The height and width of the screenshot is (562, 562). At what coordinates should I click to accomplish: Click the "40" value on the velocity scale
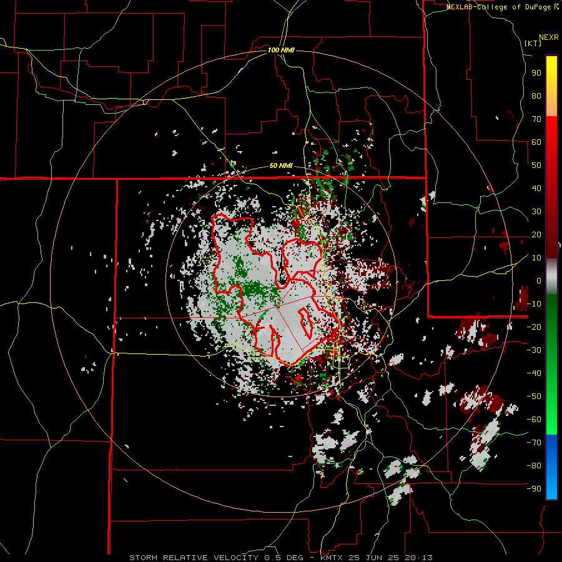click(x=536, y=188)
